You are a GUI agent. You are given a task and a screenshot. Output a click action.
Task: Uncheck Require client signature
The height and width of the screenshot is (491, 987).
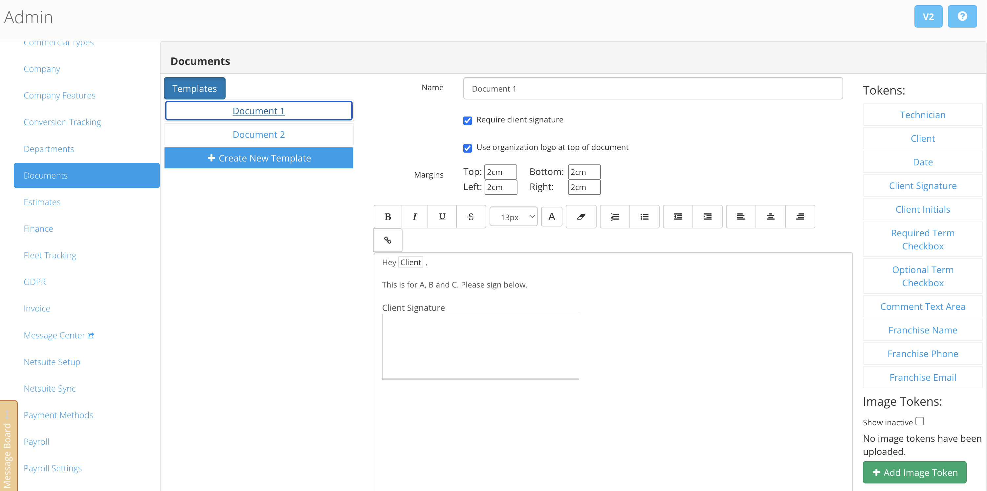467,121
